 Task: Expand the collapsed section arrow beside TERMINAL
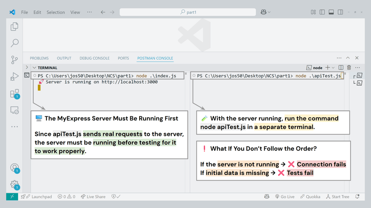27,67
